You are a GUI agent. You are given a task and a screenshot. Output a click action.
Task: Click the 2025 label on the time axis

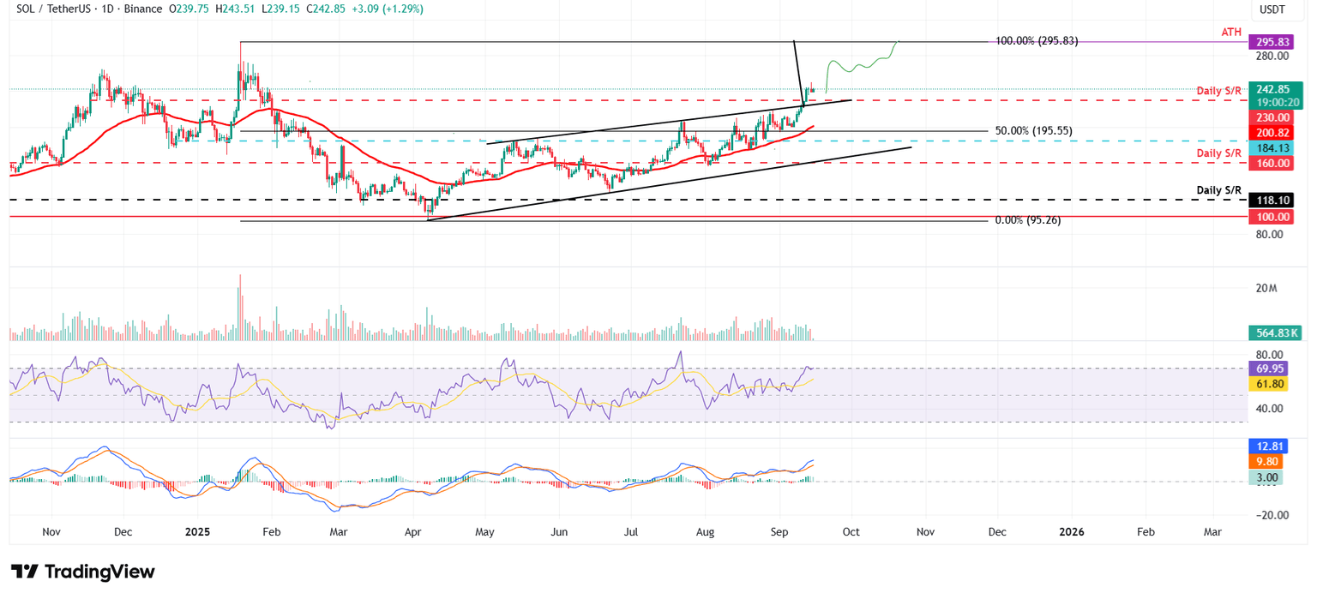(x=198, y=532)
